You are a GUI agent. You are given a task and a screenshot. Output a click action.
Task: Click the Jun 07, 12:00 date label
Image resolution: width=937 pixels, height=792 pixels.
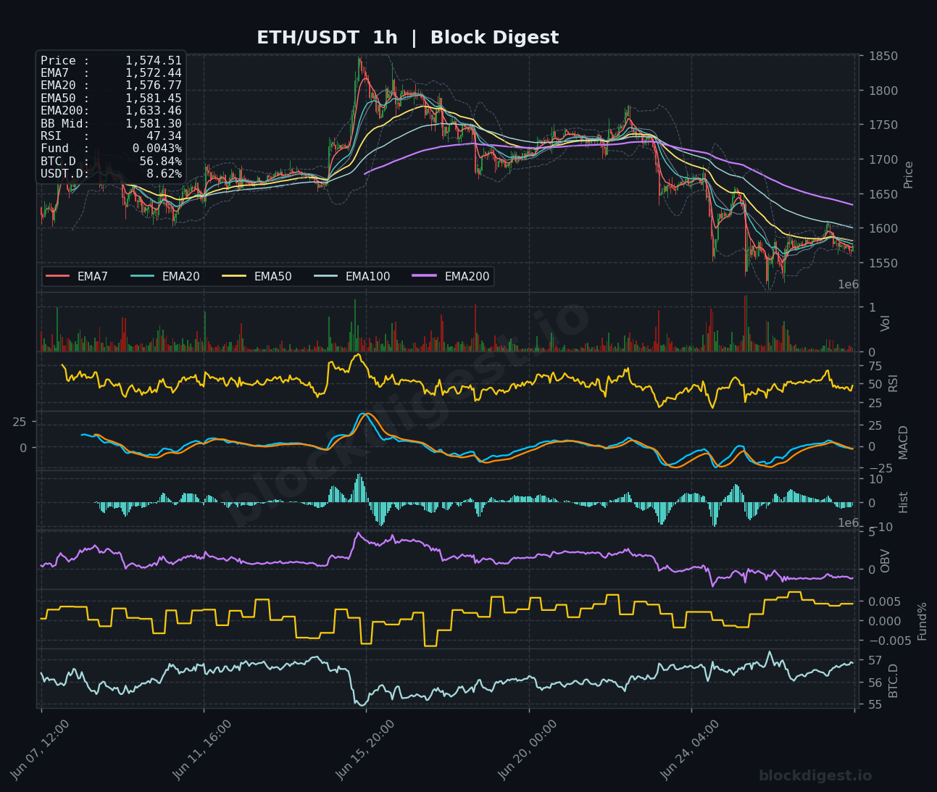click(x=41, y=749)
